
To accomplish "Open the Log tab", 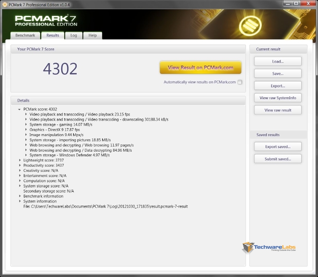I will coord(74,35).
